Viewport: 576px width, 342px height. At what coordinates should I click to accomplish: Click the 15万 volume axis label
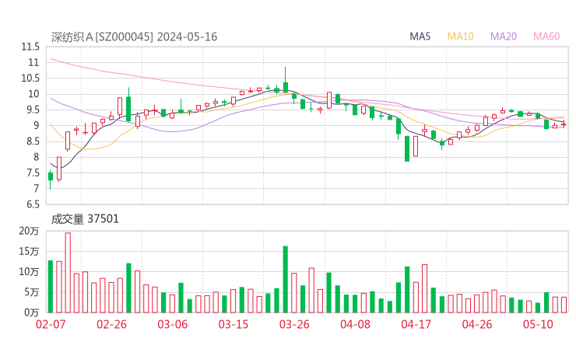[x=29, y=251]
